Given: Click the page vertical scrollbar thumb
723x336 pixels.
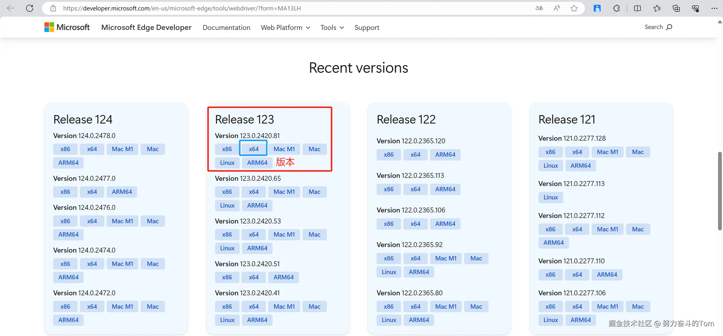Looking at the screenshot, I should [720, 191].
